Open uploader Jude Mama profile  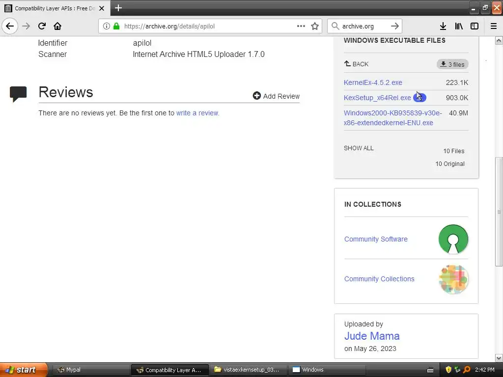click(x=372, y=336)
